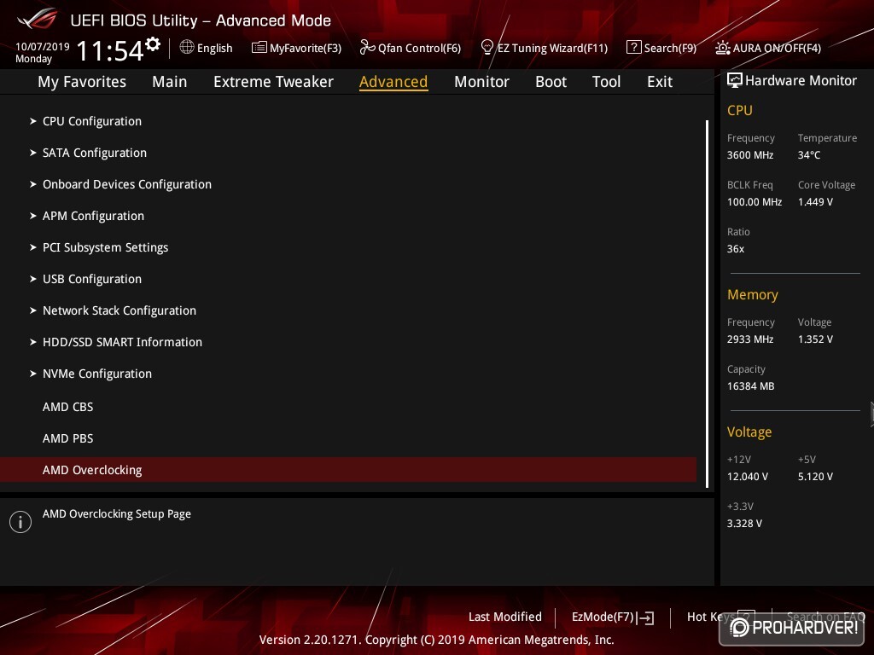Image resolution: width=874 pixels, height=655 pixels.
Task: Click the EzMode exit arrow icon
Action: (645, 617)
